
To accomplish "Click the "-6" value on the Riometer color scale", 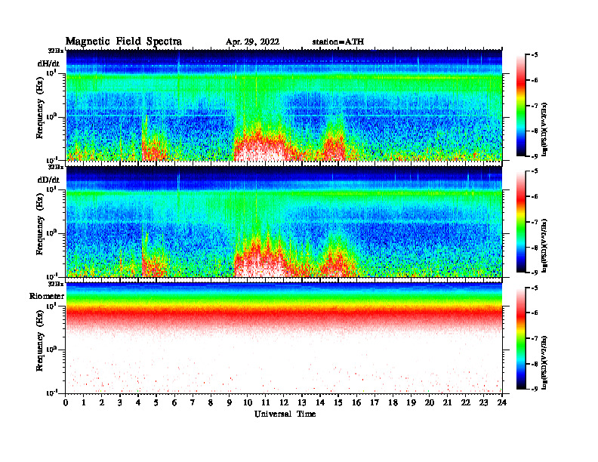I will coord(534,313).
